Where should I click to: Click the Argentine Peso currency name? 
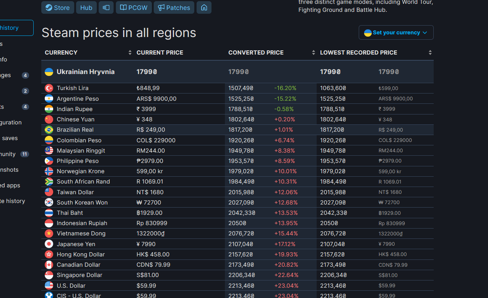(x=78, y=98)
